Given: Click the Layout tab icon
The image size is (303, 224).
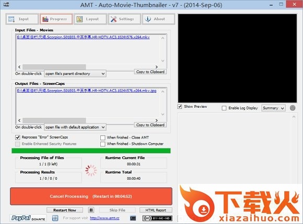Looking at the screenshot, I should tap(79, 19).
